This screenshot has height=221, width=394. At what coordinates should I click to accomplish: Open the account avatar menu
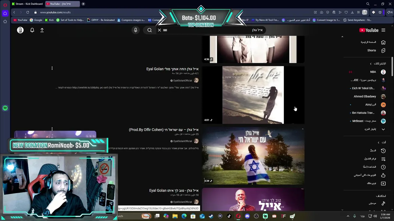[x=20, y=30]
